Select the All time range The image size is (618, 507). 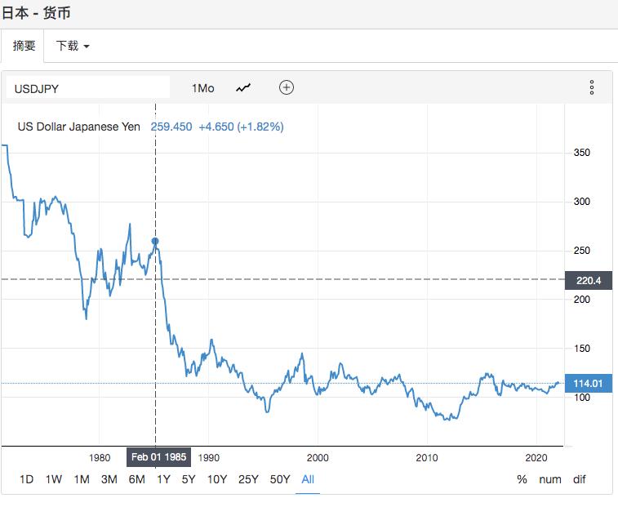(308, 479)
